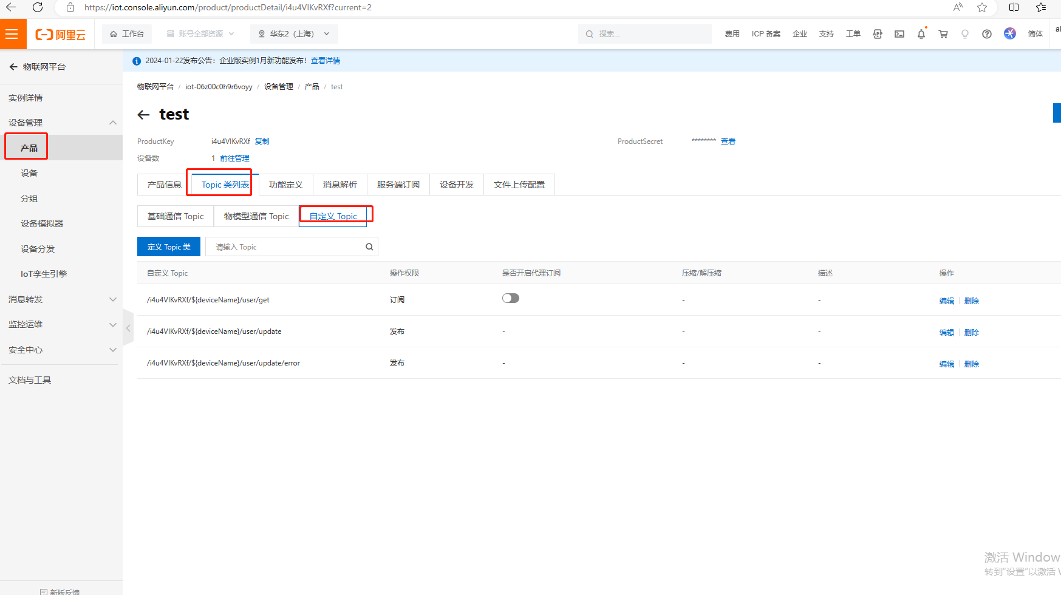Viewport: 1061px width, 595px height.
Task: Open the orange hamburger main menu
Action: (x=12, y=34)
